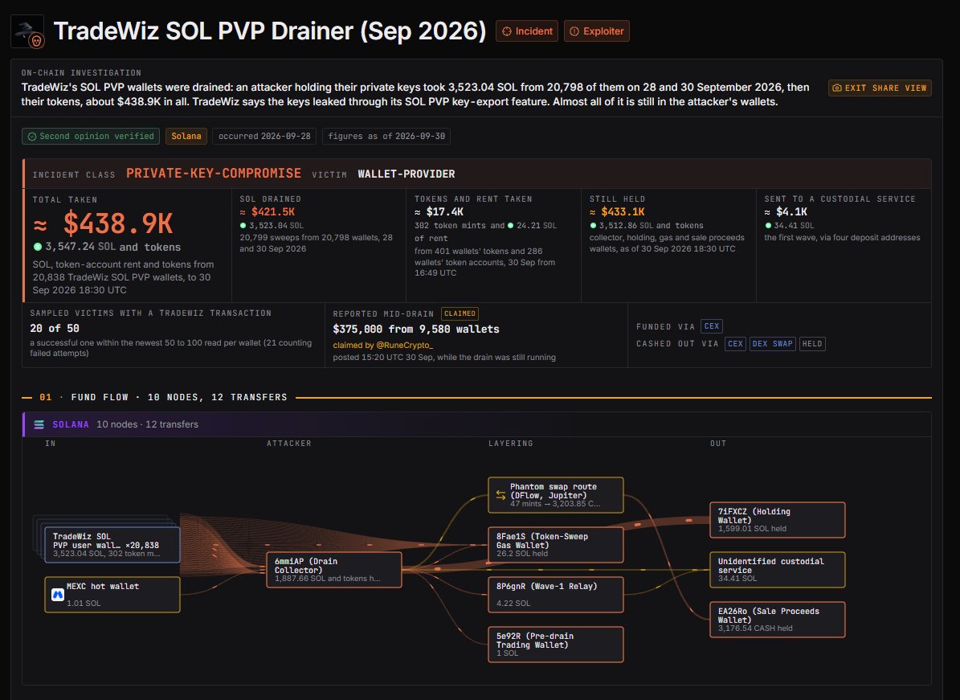
Task: Click the "figures as of 2026-09-30" chip
Action: tap(386, 136)
